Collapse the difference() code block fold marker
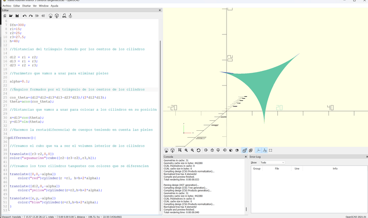This screenshot has height=218, width=368. [8, 138]
